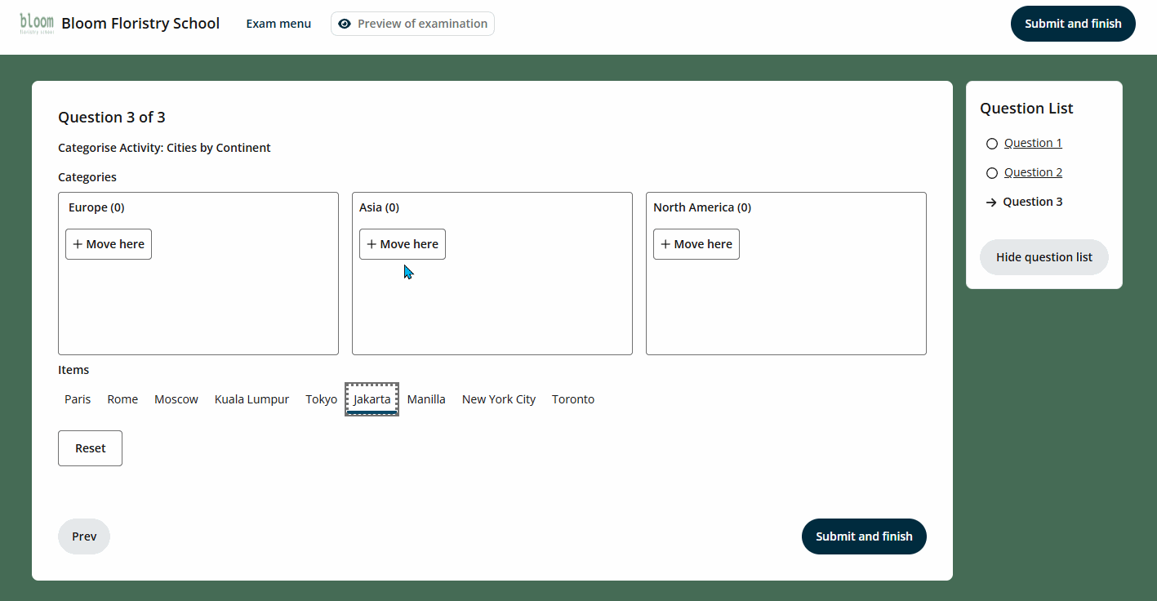Select the Manilla item

point(426,399)
